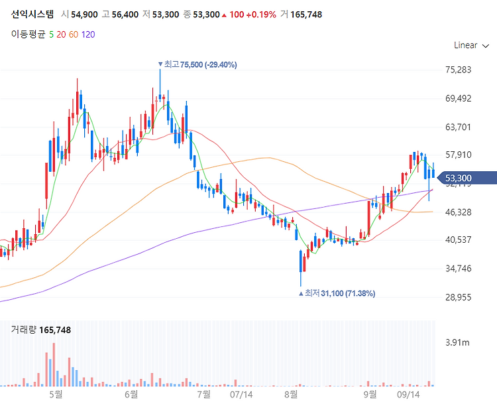The image size is (497, 410).
Task: Toggle the 120-day moving average line
Action: click(x=88, y=34)
